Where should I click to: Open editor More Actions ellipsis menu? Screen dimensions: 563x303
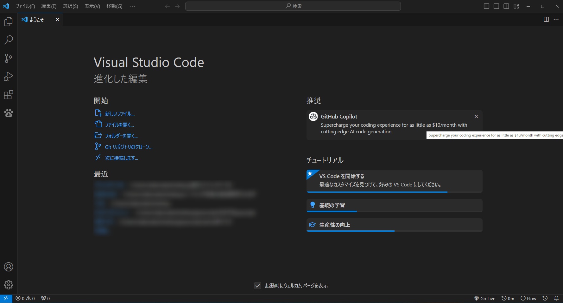pos(556,20)
